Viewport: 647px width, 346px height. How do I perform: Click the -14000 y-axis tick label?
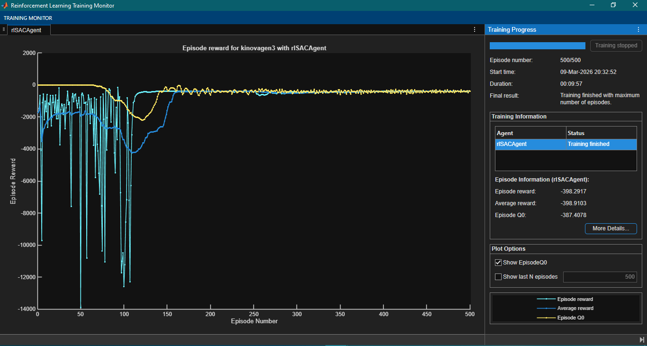[26, 309]
